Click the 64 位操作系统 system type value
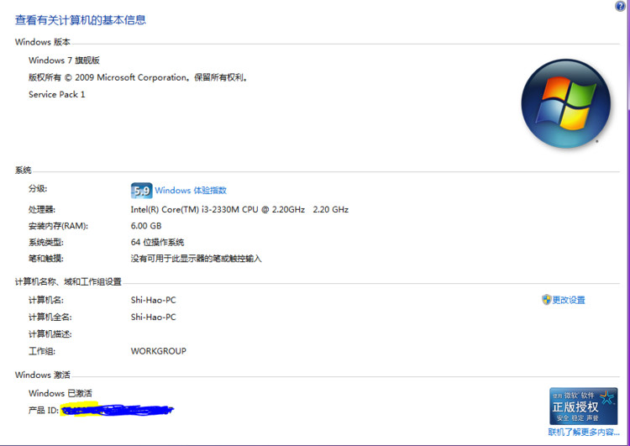 (158, 242)
